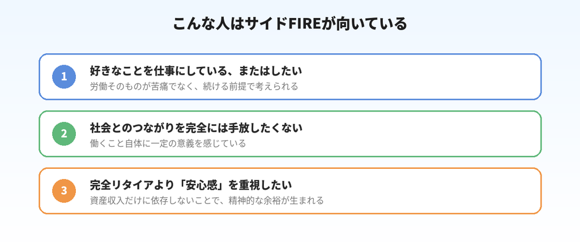
Task: Click subtitle 働くこと自体に一定の意義を感じている
Action: pos(168,143)
